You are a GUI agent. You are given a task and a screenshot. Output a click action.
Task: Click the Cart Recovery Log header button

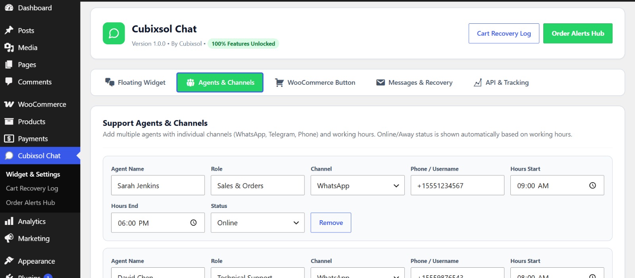point(504,33)
